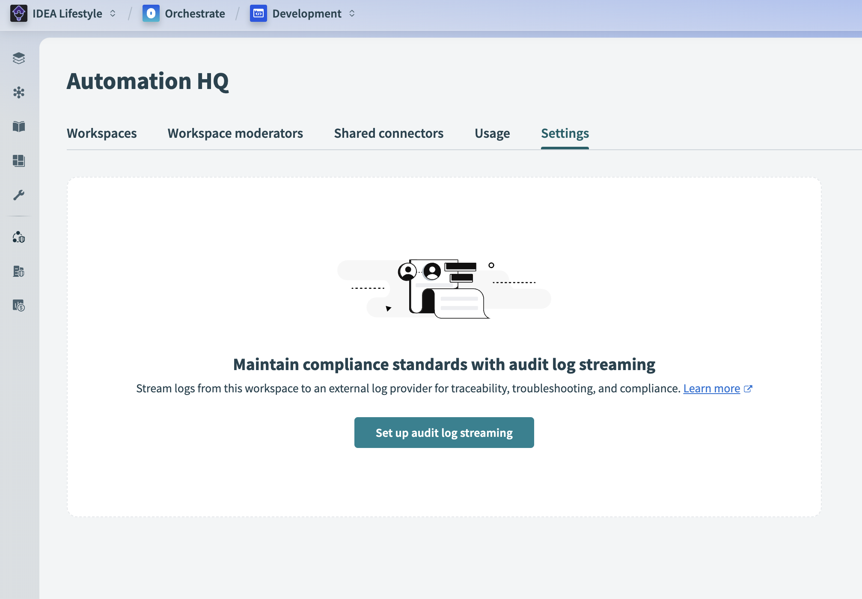Open the building with shield sidebar icon
Viewport: 862px width, 599px height.
coord(19,271)
